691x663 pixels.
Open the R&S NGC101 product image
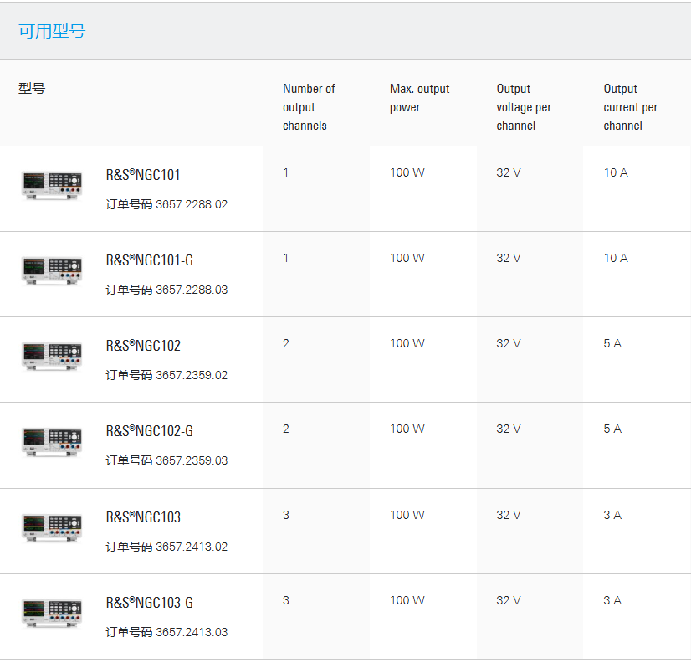pos(52,185)
